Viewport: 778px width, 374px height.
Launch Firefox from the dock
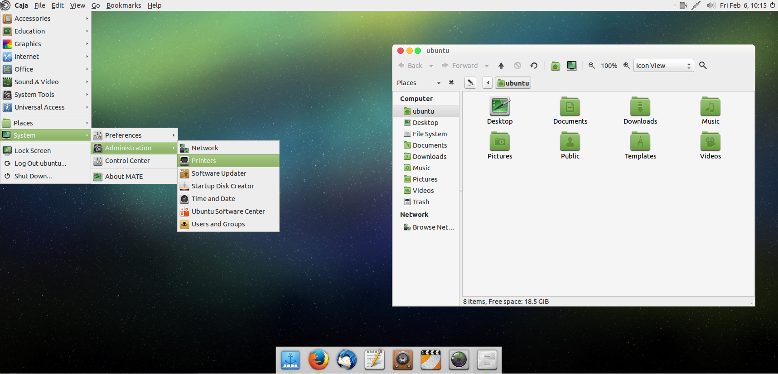pyautogui.click(x=319, y=360)
